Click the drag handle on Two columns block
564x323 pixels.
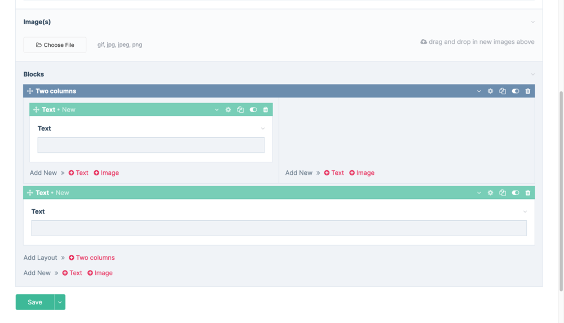click(30, 91)
